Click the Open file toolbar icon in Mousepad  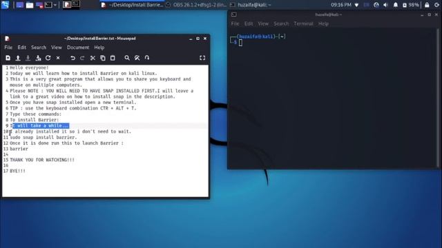point(18,58)
